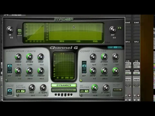Turn the Expander/Gate THRESH knob

(41, 71)
